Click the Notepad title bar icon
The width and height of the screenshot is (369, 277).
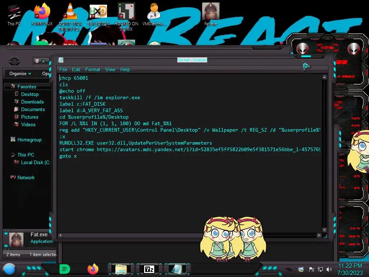pos(61,60)
